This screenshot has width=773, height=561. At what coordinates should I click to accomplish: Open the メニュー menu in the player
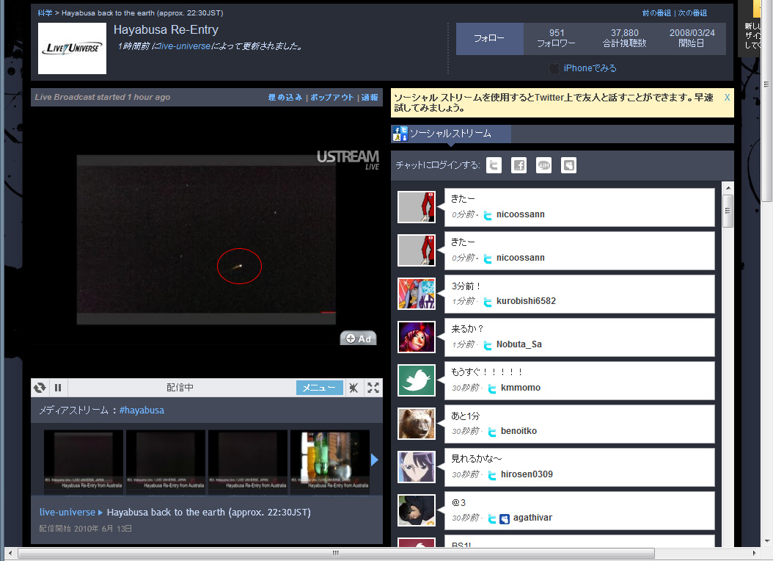point(319,388)
